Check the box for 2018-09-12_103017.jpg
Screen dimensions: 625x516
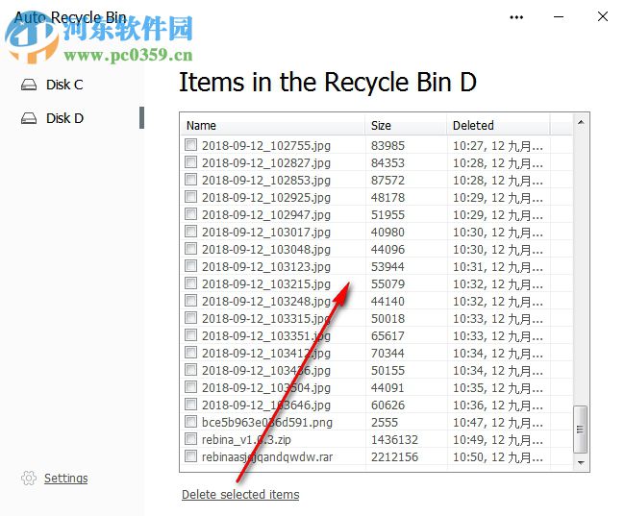pyautogui.click(x=191, y=232)
